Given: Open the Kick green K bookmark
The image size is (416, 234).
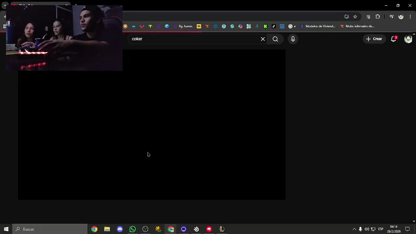Looking at the screenshot, I should (266, 26).
